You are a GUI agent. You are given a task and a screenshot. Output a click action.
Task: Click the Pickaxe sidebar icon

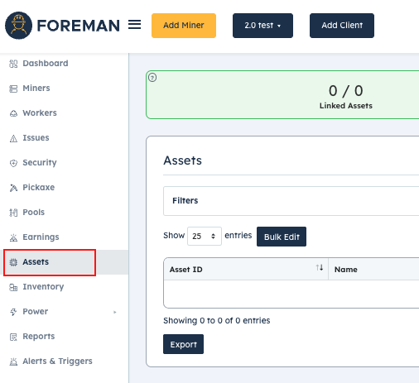(x=13, y=188)
